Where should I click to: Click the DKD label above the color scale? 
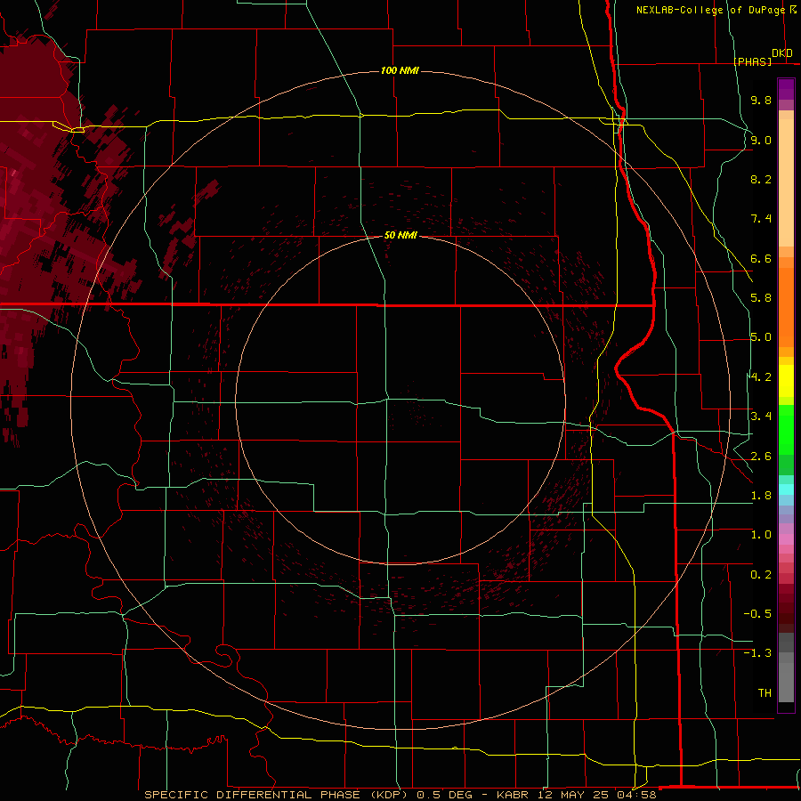point(782,53)
